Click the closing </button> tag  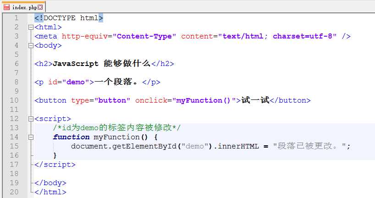tap(290, 100)
